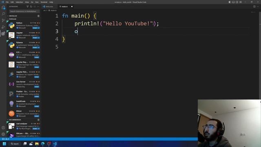261x147 pixels.
Task: Click the GitLens extension icon
Action: tap(11, 135)
